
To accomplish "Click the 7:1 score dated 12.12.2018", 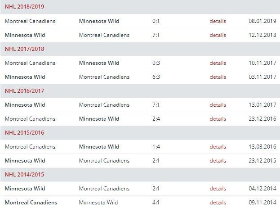I will pyautogui.click(x=156, y=35).
